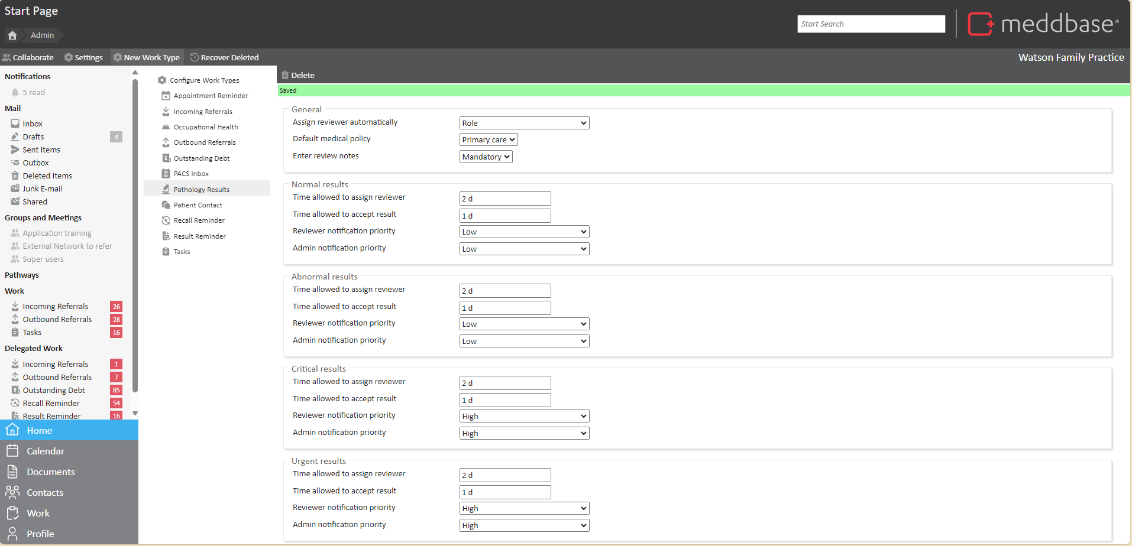Image resolution: width=1132 pixels, height=546 pixels.
Task: Select the Profile navigation icon
Action: (x=12, y=534)
